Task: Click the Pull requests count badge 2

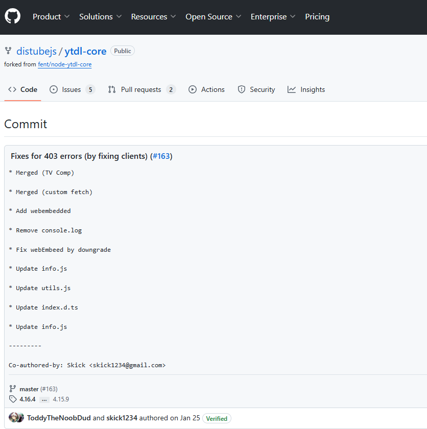Action: tap(171, 89)
